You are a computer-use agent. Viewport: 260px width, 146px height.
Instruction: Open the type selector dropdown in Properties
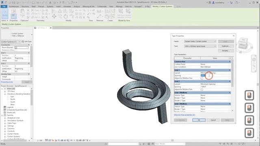pyautogui.click(x=32, y=34)
